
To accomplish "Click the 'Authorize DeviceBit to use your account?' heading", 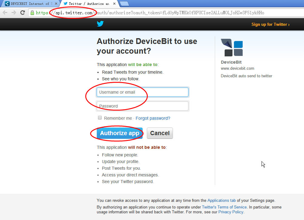I will point(147,46).
